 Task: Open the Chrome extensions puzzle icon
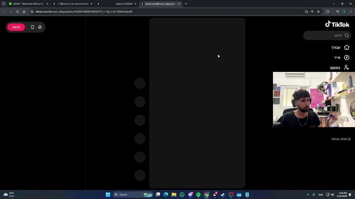[328, 12]
